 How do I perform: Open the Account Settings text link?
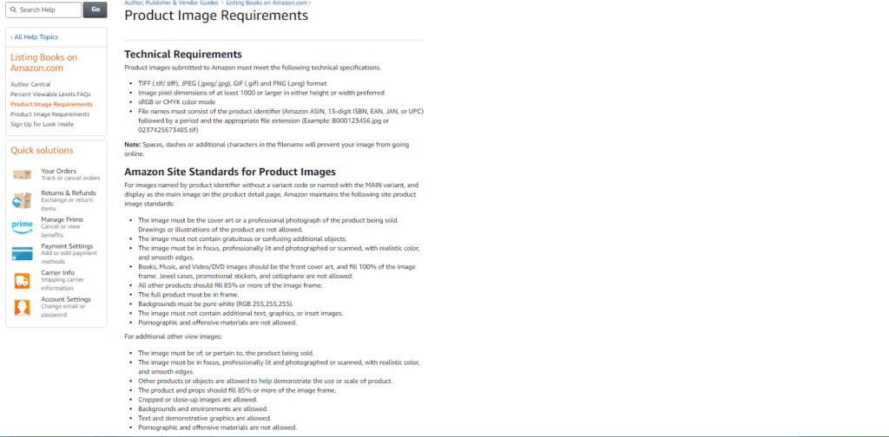(x=66, y=299)
